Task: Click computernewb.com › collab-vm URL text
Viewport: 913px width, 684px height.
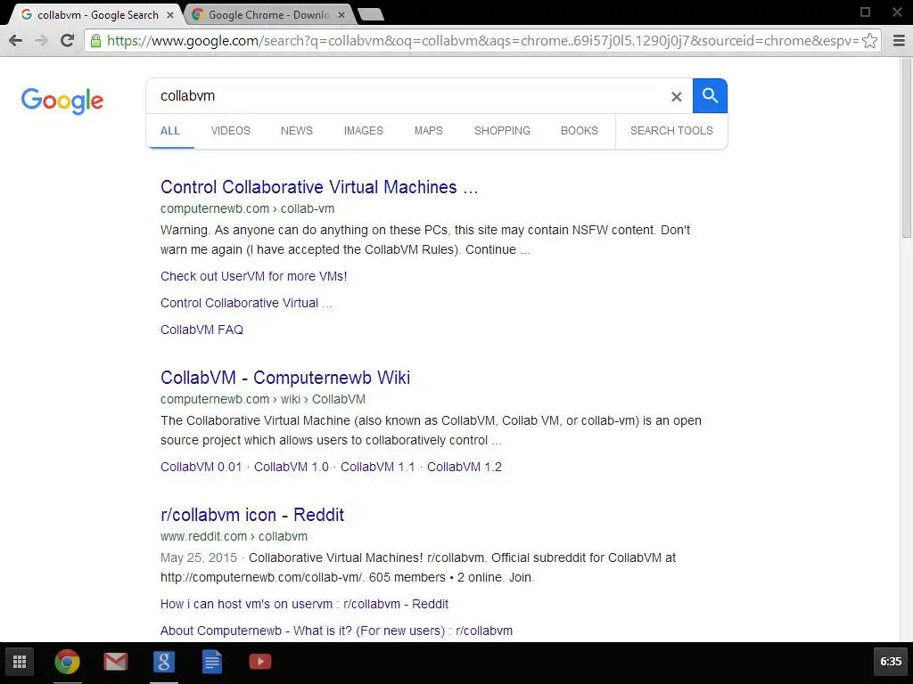Action: 248,208
